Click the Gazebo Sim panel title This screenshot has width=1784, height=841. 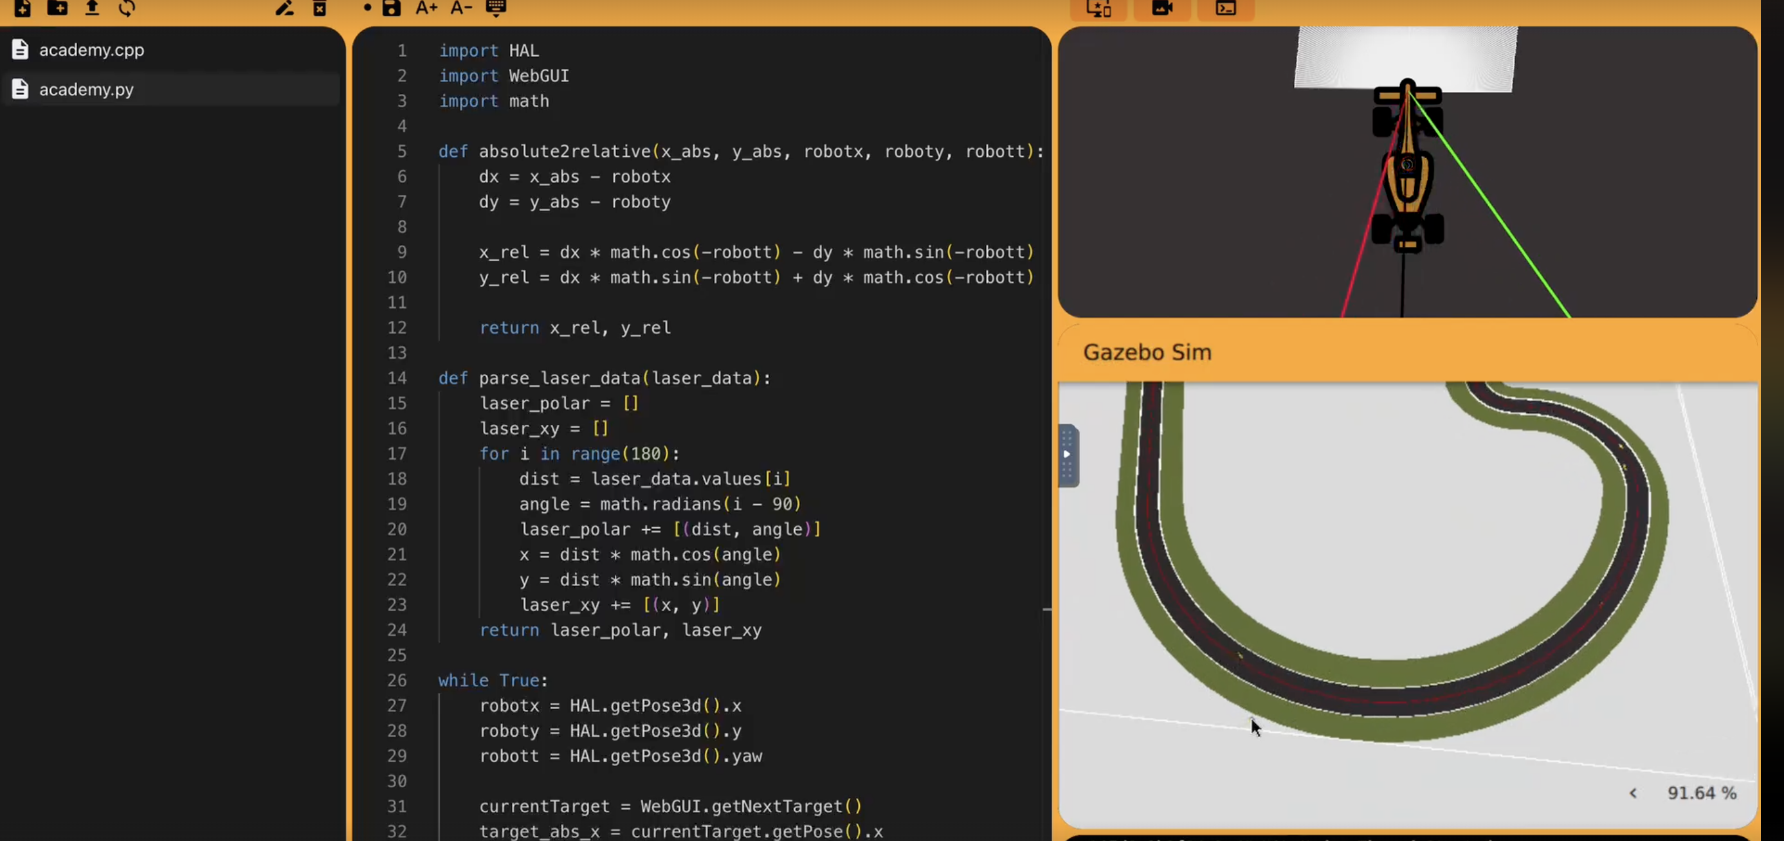[1147, 352]
